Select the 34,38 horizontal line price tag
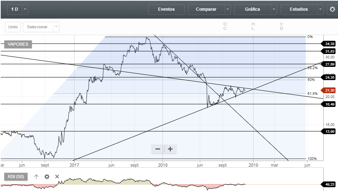The width and height of the screenshot is (338, 191). click(329, 44)
